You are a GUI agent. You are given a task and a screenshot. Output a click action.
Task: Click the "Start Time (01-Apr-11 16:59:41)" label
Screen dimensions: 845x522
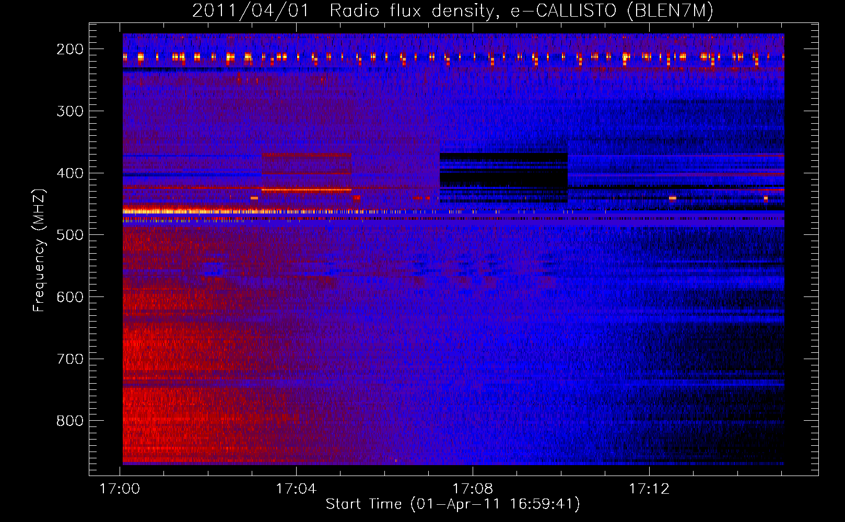(x=453, y=504)
